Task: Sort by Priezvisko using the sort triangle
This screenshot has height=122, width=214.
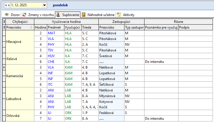Action: (x=31, y=27)
